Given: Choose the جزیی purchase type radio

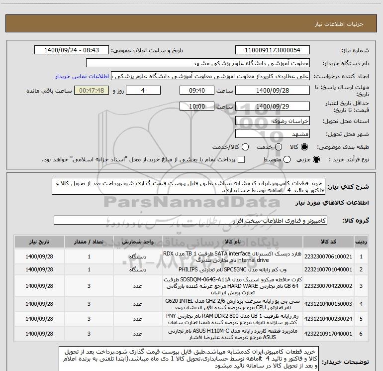Looking at the screenshot, I should tap(316, 159).
